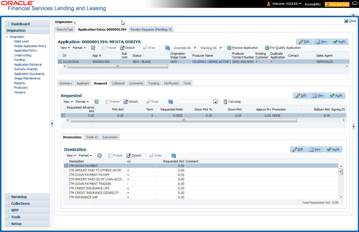Image resolution: width=359 pixels, height=232 pixels.
Task: Open the View menu in Requested toolbar
Action: [68, 102]
